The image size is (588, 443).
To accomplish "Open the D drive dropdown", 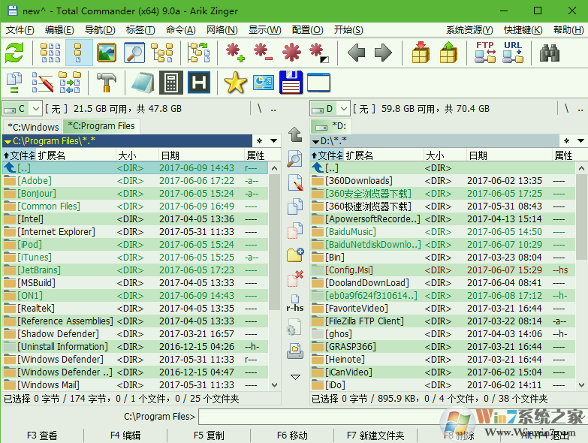I will coord(344,109).
